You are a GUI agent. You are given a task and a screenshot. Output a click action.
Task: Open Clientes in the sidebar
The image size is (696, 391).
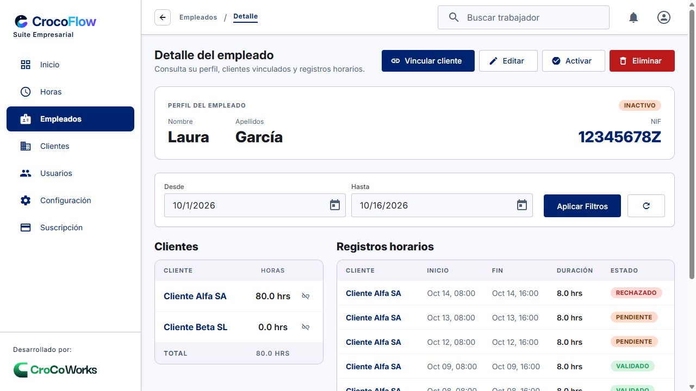[x=70, y=146]
